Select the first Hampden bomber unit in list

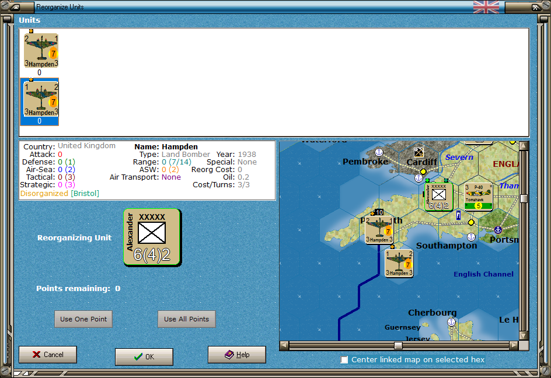41,51
